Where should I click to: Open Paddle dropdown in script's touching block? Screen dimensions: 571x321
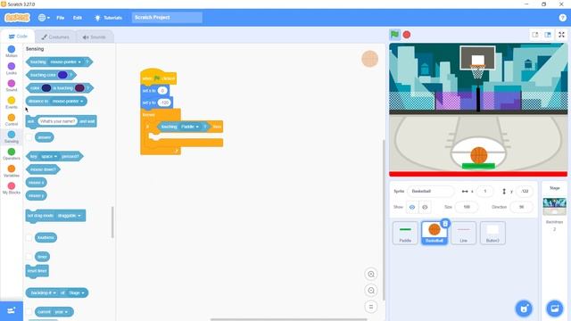click(190, 127)
